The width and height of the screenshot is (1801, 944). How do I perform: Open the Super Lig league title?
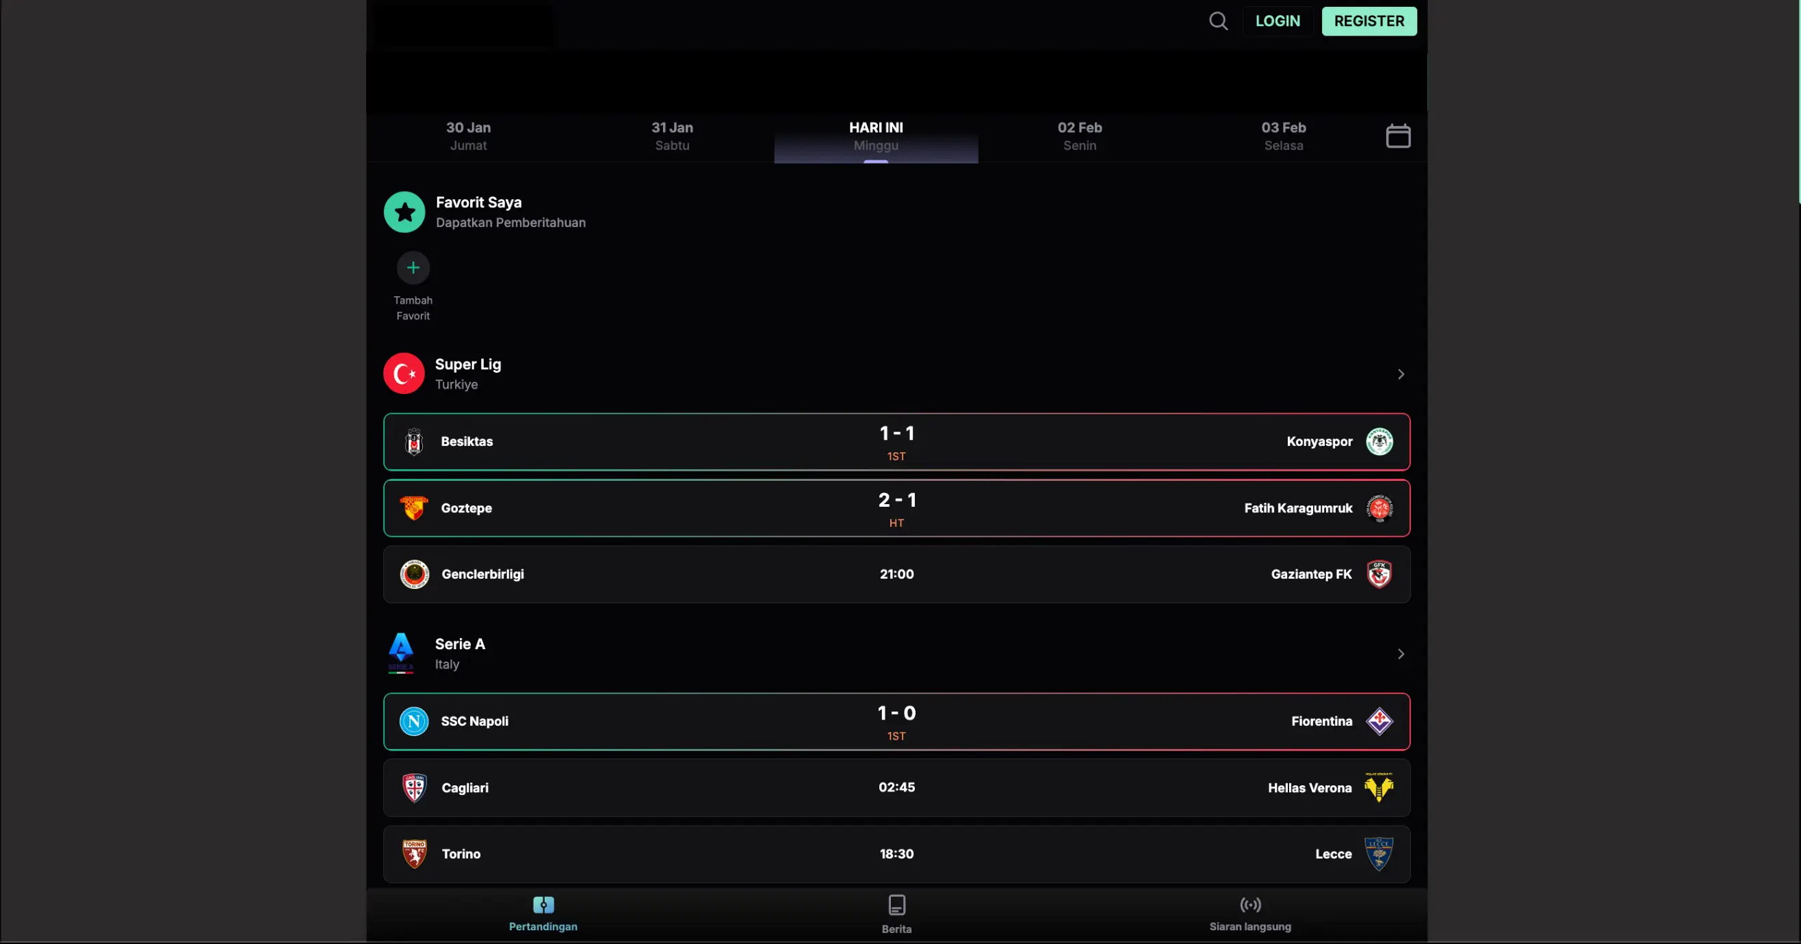click(468, 364)
